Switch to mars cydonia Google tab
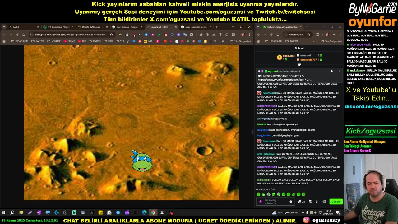The image size is (398, 224). [x=127, y=27]
